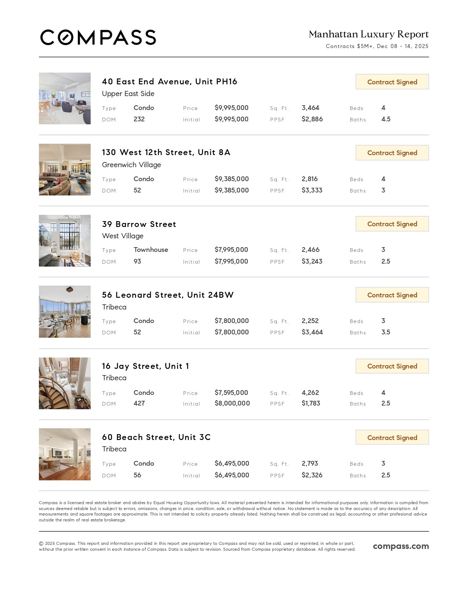Viewport: 468px width, 605px height.
Task: Click Contract Signed badge for 56 Leonard Street
Action: pyautogui.click(x=392, y=295)
